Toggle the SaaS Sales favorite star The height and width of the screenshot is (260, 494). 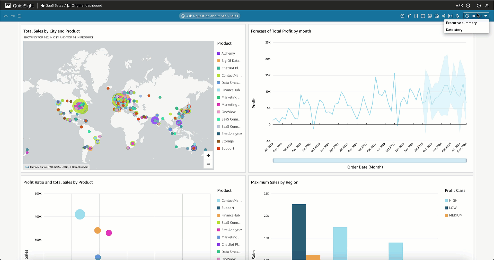pos(43,5)
